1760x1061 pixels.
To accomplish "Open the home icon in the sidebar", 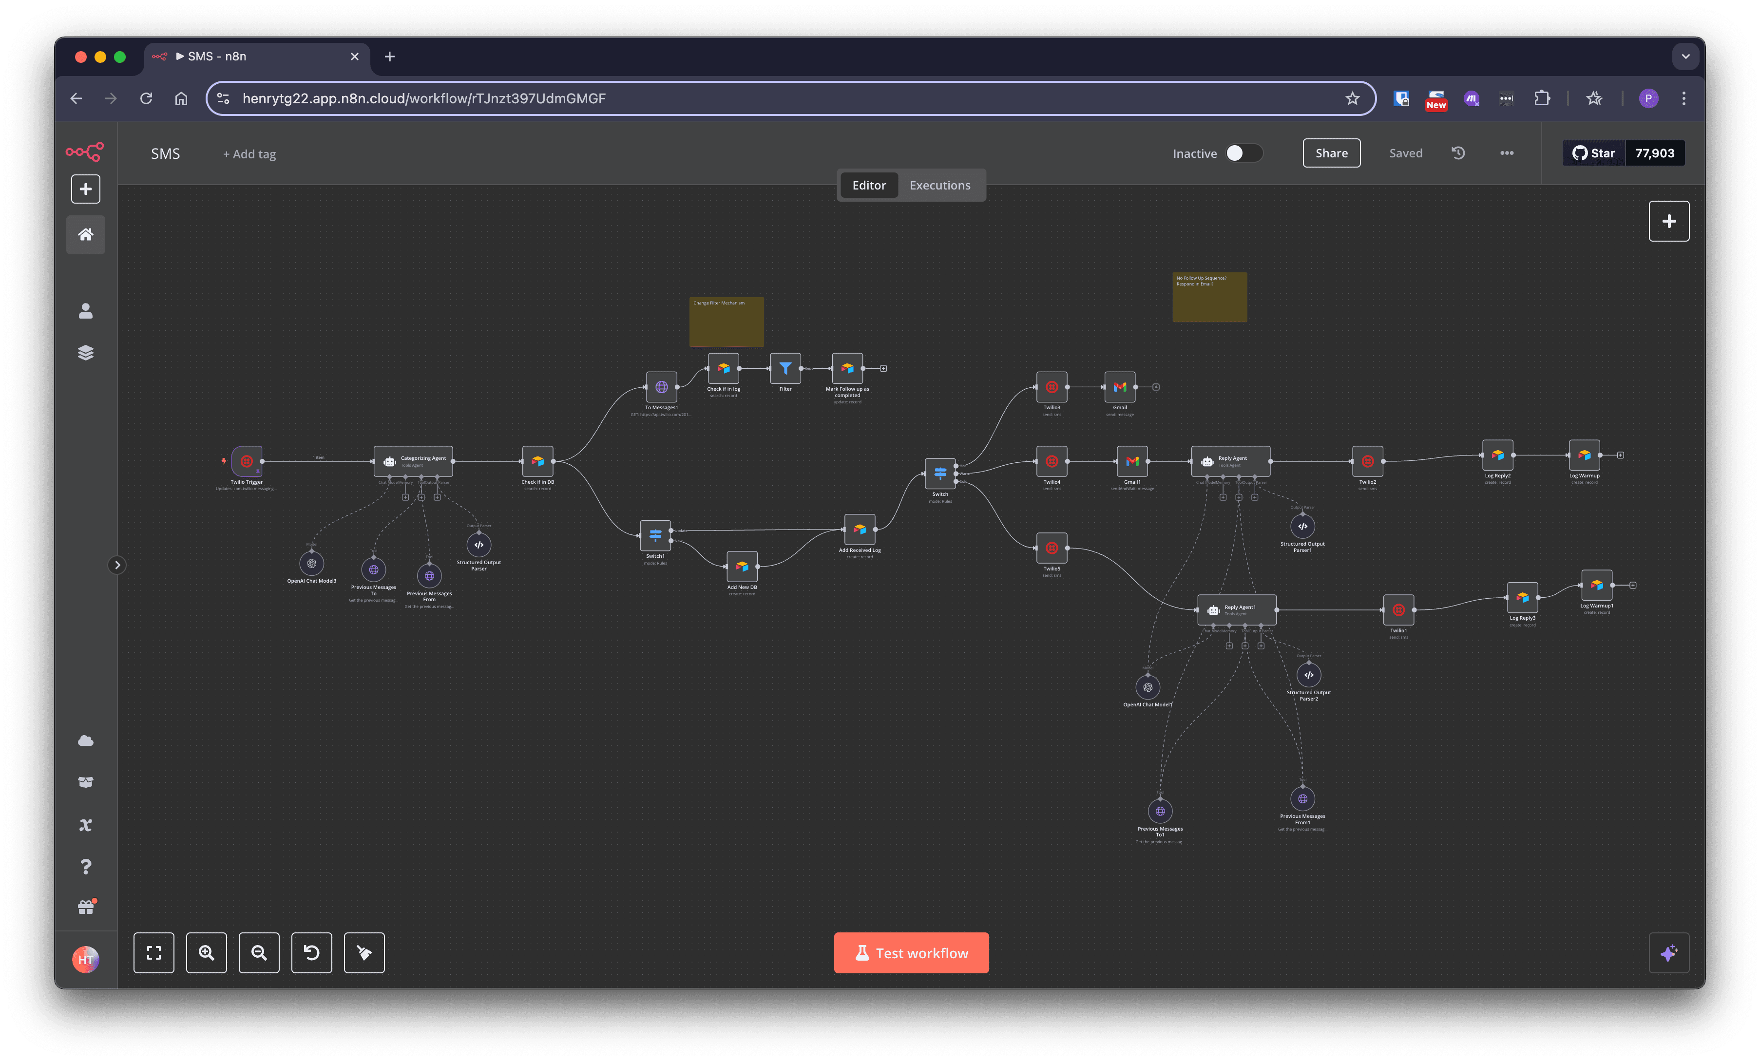I will click(86, 234).
